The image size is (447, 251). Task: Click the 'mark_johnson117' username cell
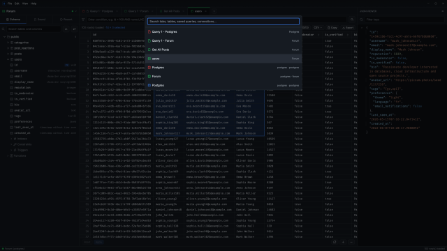[x=169, y=133]
